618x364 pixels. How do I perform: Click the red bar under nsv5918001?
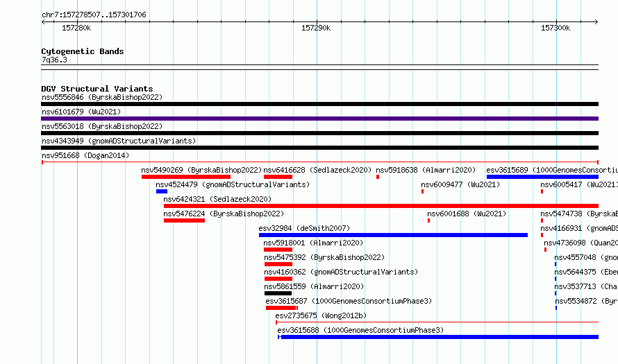point(278,250)
